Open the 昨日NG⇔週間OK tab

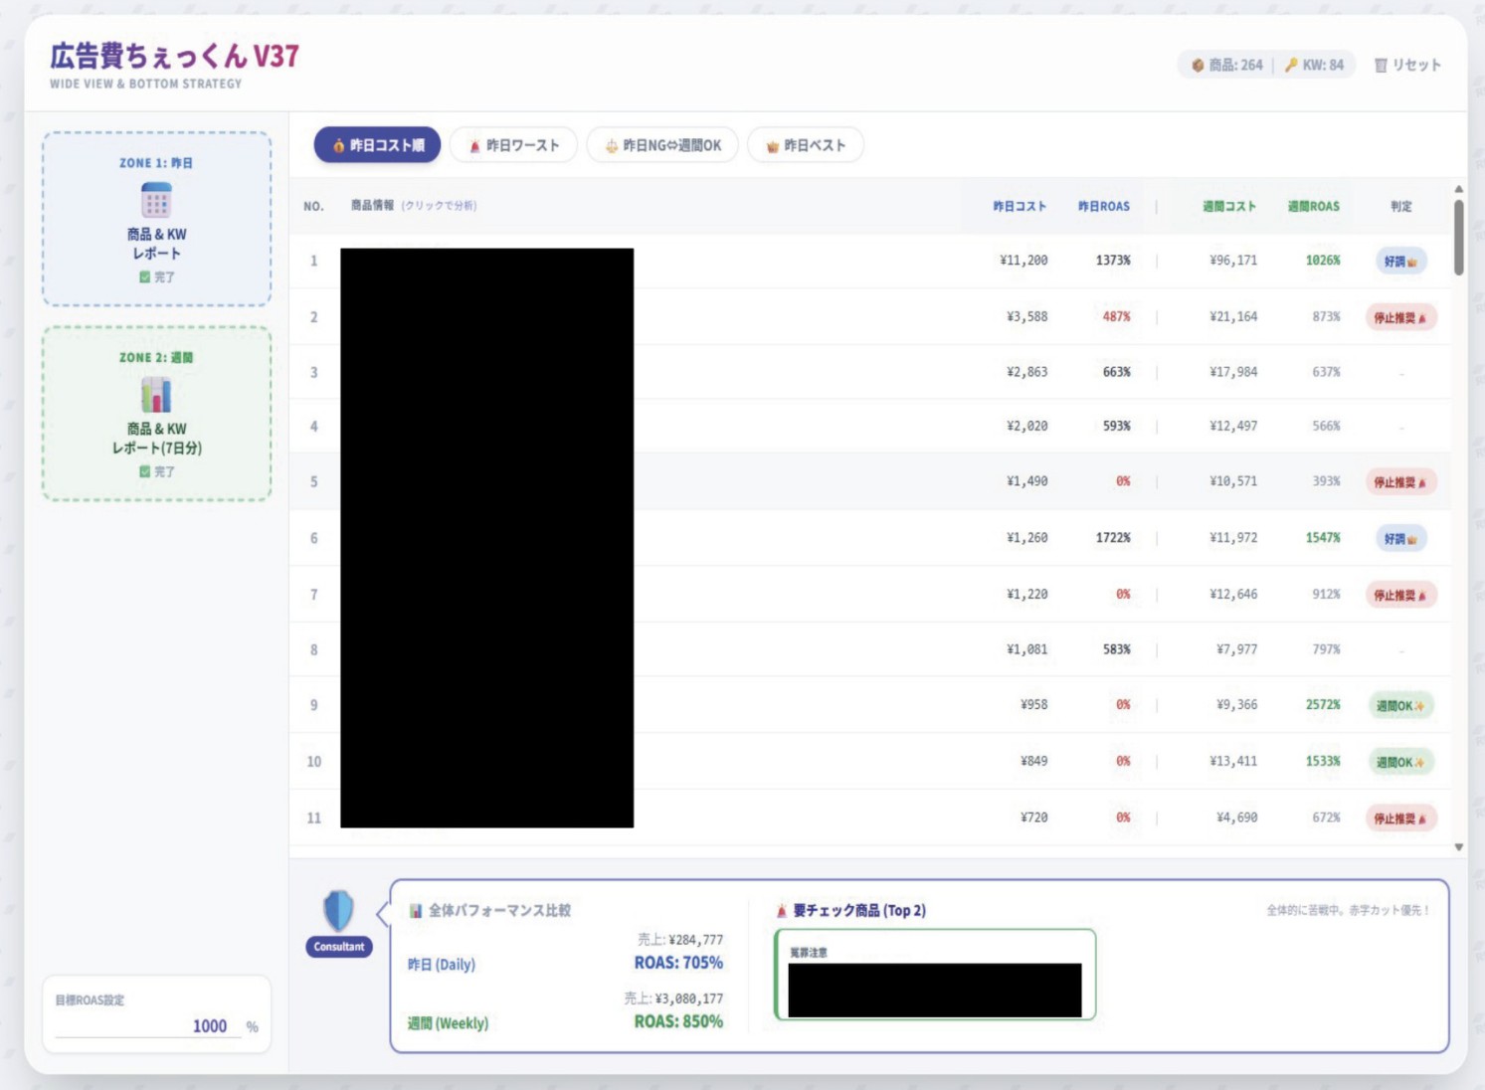pos(662,145)
